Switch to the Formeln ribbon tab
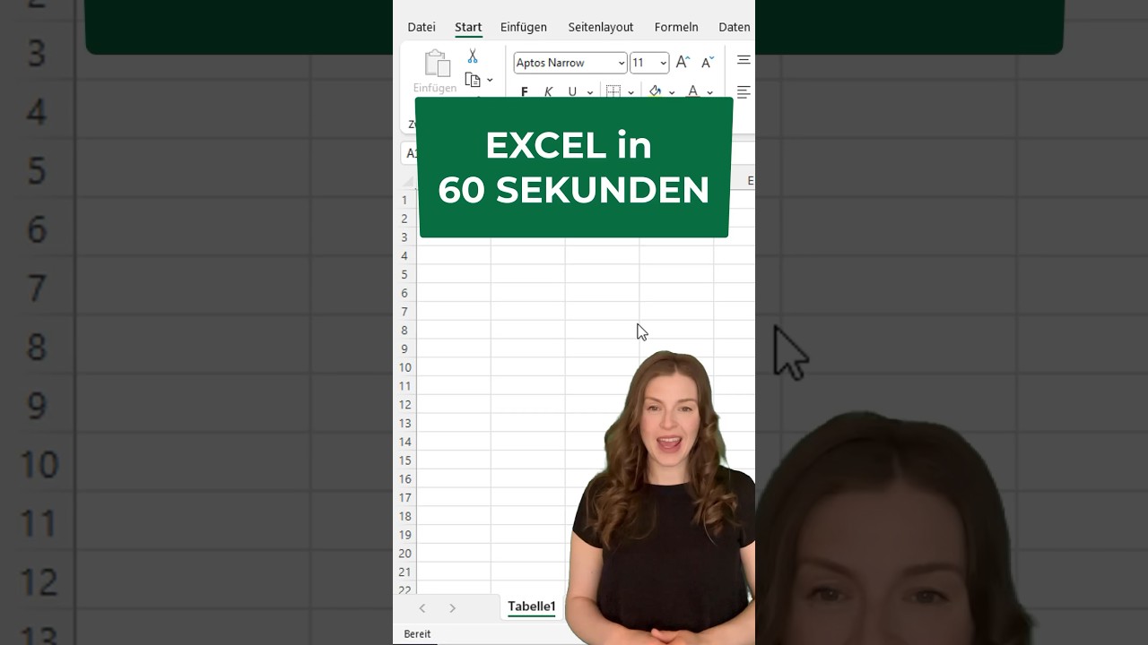This screenshot has height=645, width=1148. [x=676, y=27]
